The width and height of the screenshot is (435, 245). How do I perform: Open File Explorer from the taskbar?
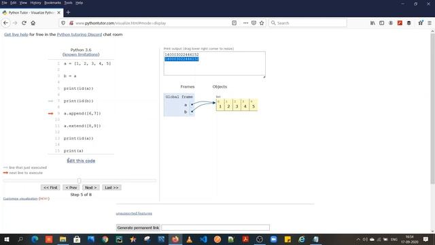[x=63, y=239]
